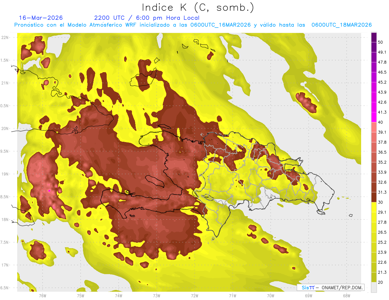Click the '19N' latitude label
The width and height of the screenshot is (389, 300).
(x=5, y=174)
